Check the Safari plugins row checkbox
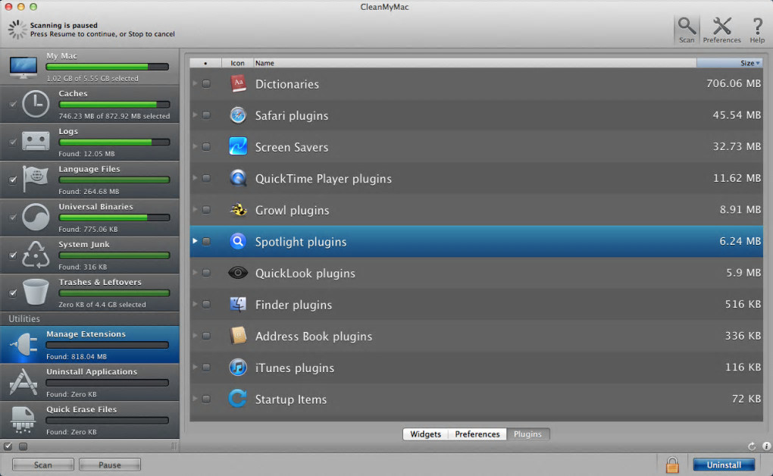 (x=207, y=115)
